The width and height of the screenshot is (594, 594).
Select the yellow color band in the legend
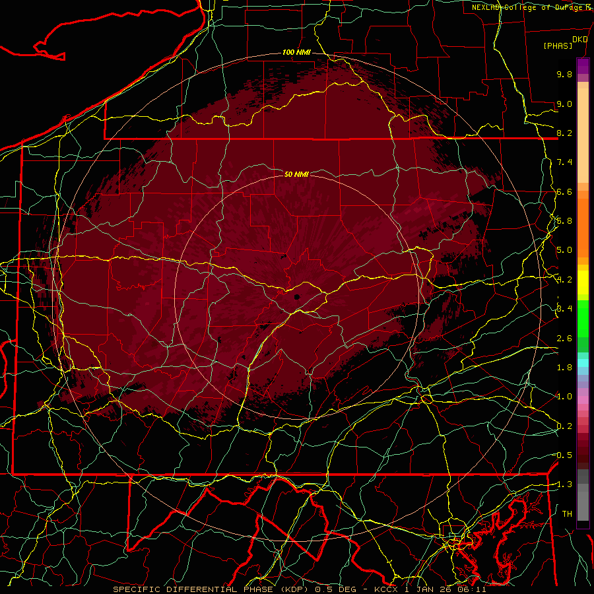pyautogui.click(x=583, y=282)
